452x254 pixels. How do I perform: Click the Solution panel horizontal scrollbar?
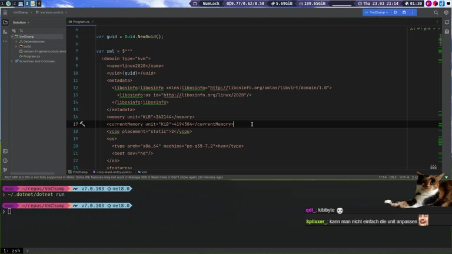pyautogui.click(x=32, y=173)
